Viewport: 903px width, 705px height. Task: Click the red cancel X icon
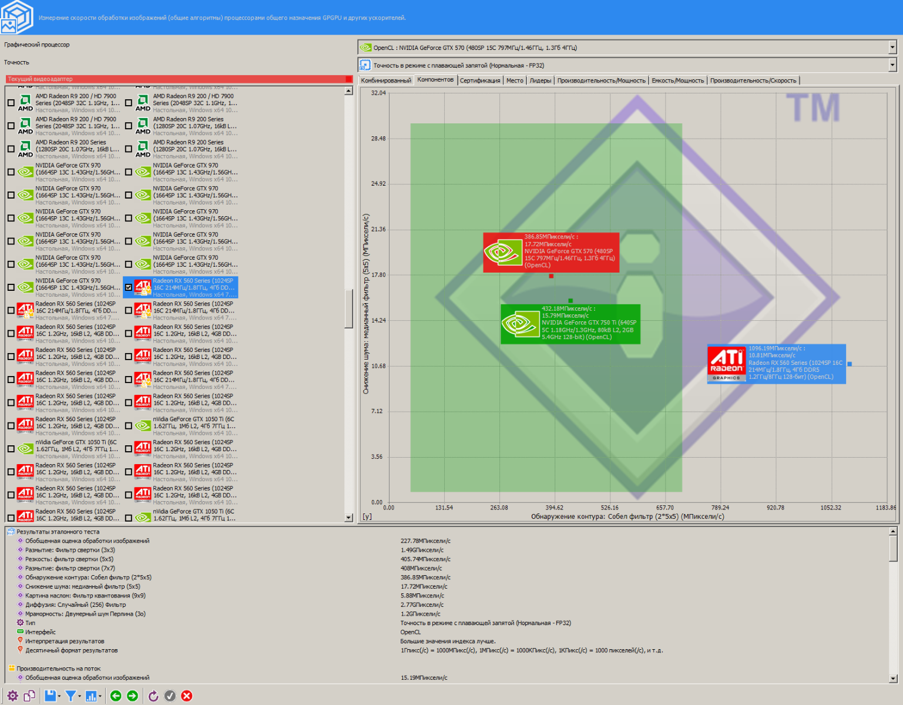click(187, 696)
